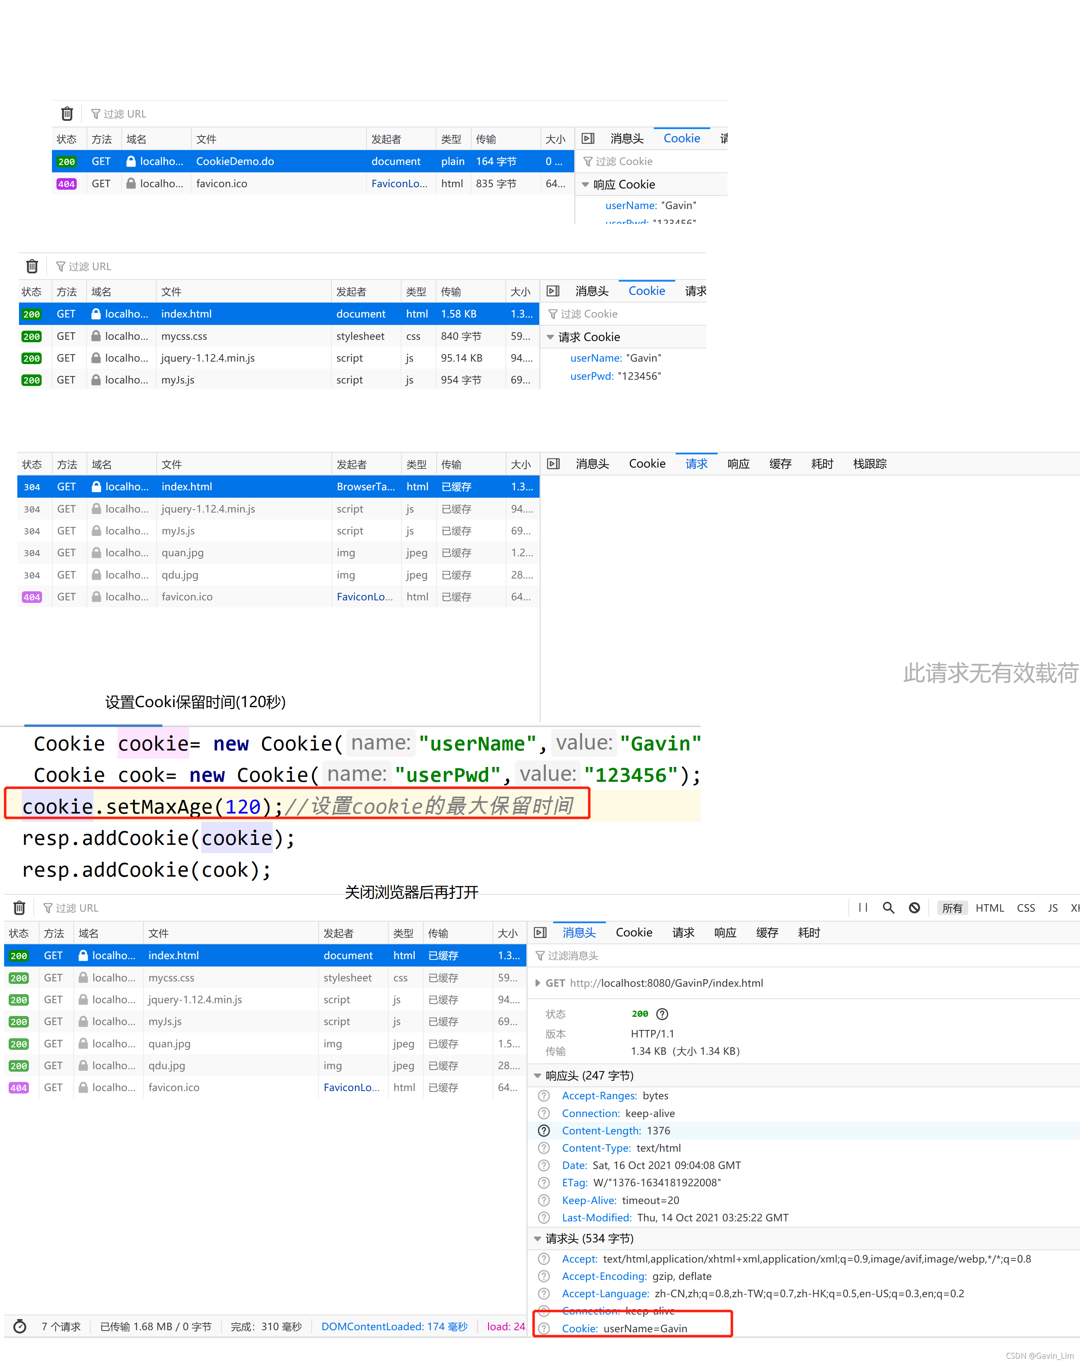Click the request blocking circle-slash icon
The width and height of the screenshot is (1080, 1364).
pos(914,908)
